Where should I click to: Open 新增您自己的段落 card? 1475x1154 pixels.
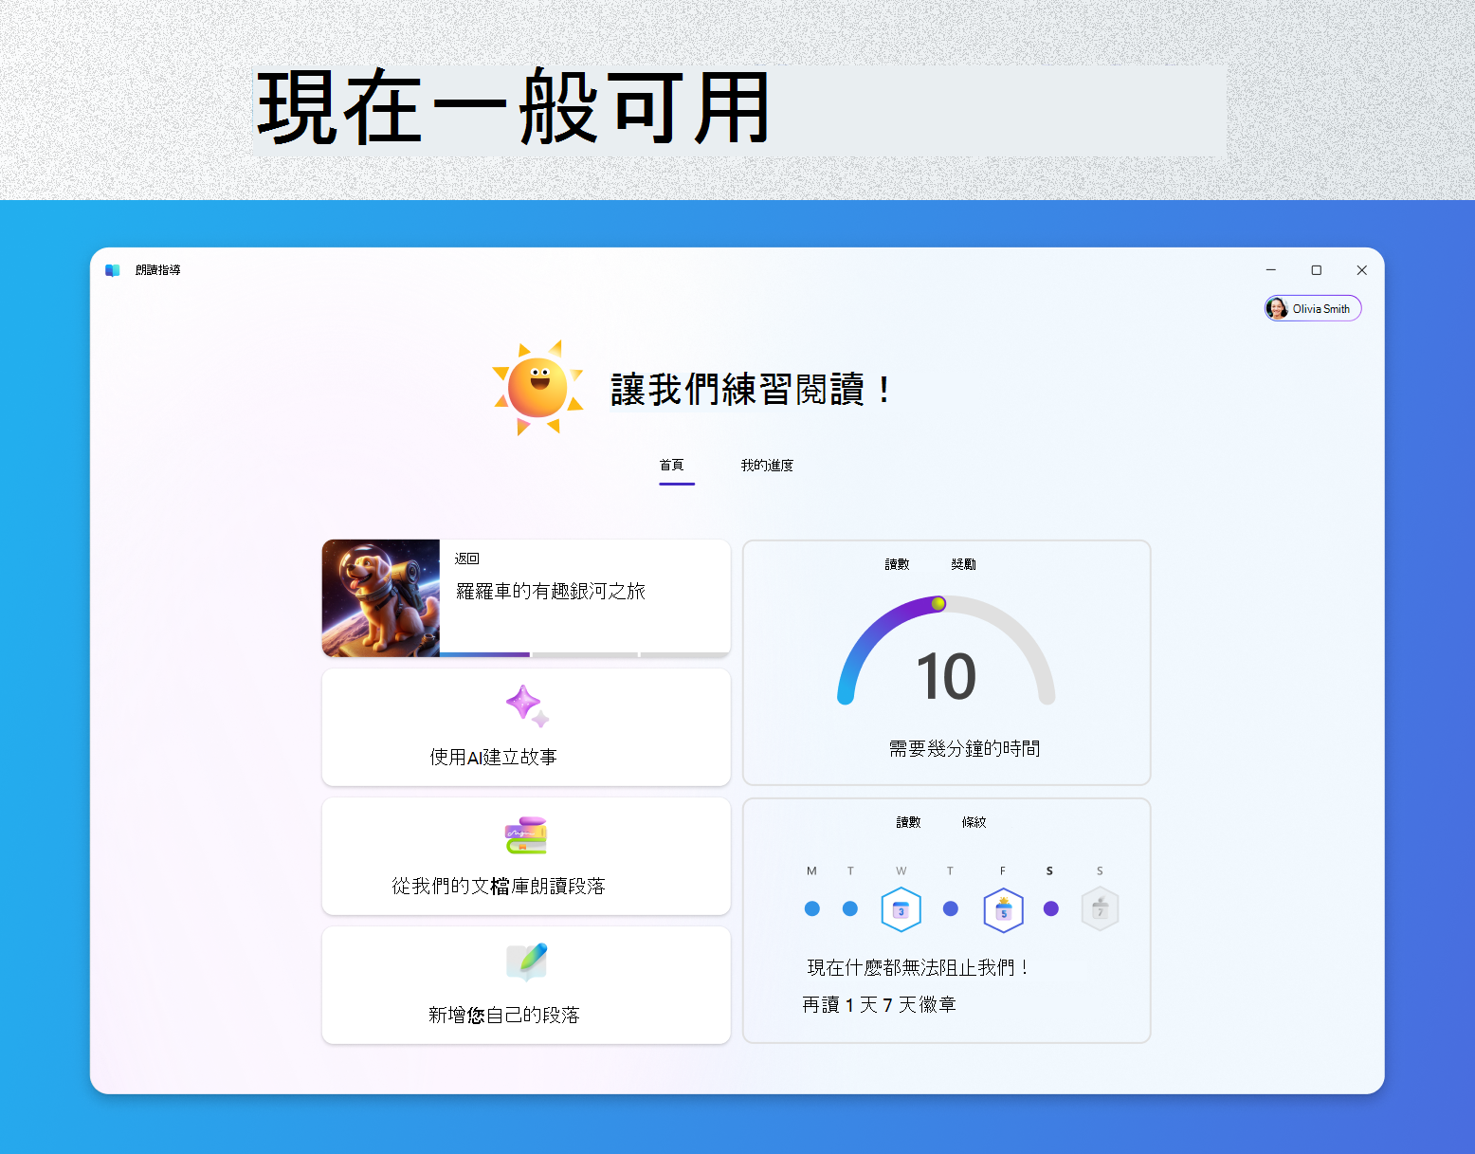pos(526,985)
